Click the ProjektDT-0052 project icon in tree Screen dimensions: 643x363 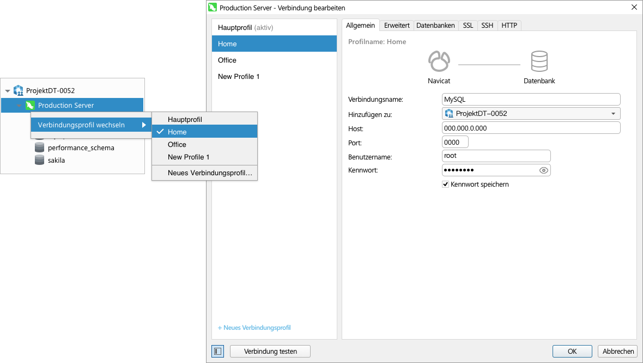(19, 90)
